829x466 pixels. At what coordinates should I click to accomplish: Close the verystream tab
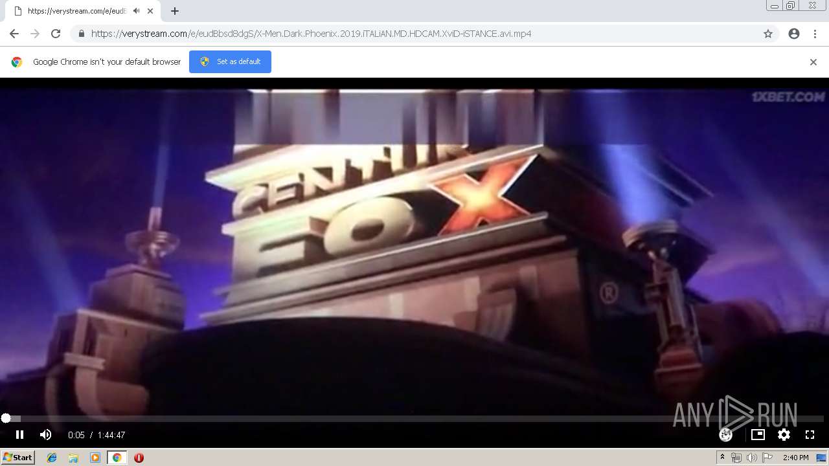[x=150, y=11]
